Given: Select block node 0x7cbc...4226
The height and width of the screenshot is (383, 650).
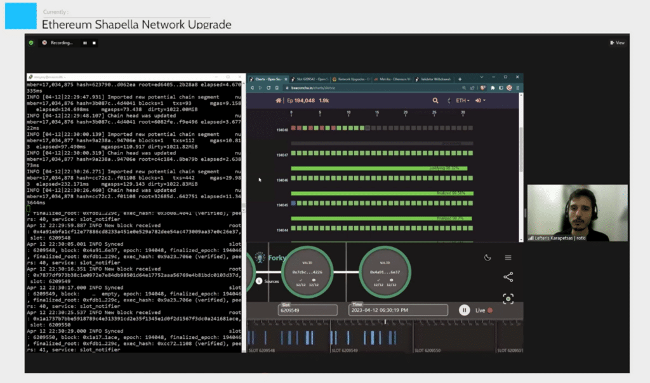Looking at the screenshot, I should click(307, 272).
